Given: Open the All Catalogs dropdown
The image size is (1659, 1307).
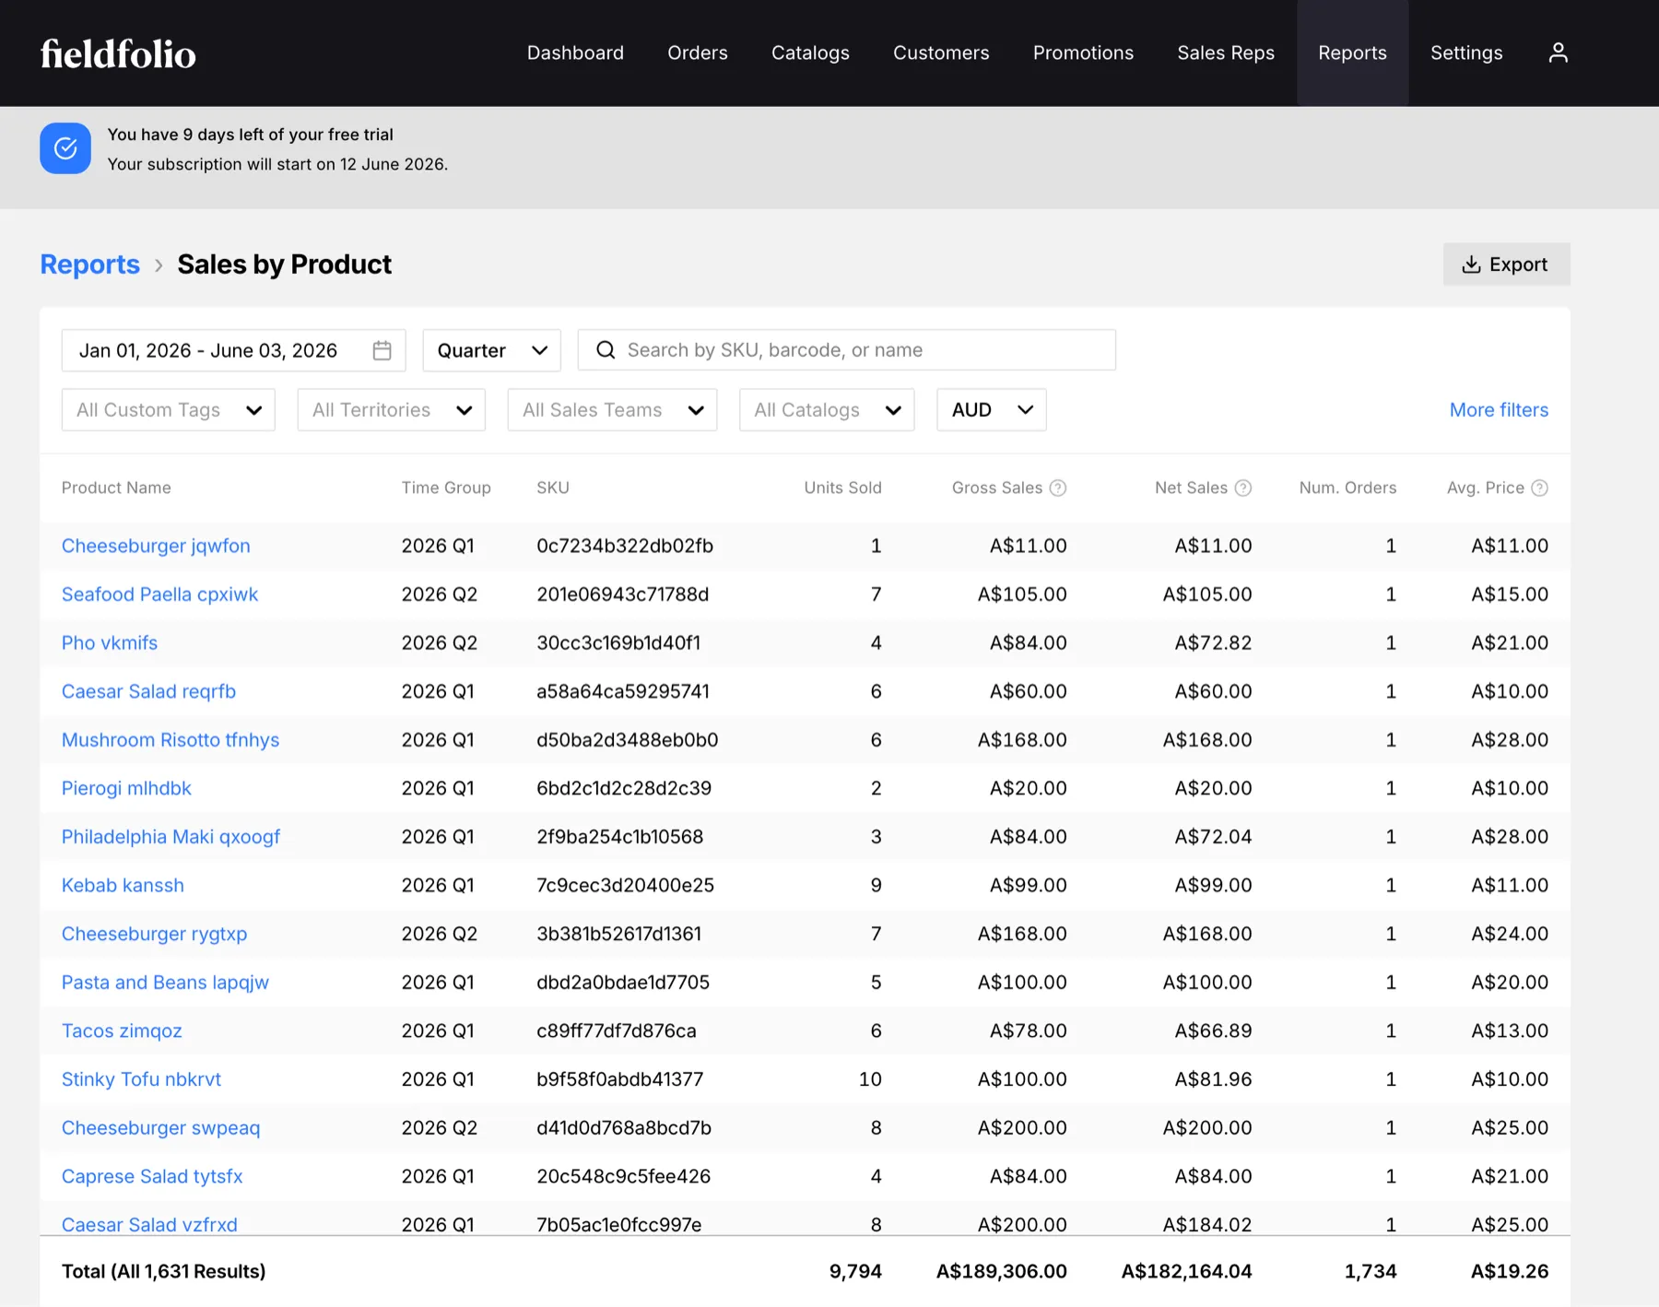Looking at the screenshot, I should click(x=827, y=410).
